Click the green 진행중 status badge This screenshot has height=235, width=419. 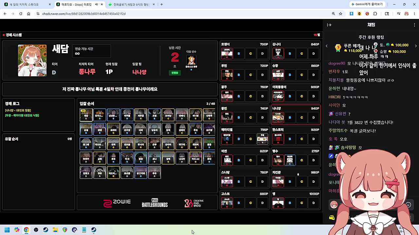pyautogui.click(x=175, y=73)
